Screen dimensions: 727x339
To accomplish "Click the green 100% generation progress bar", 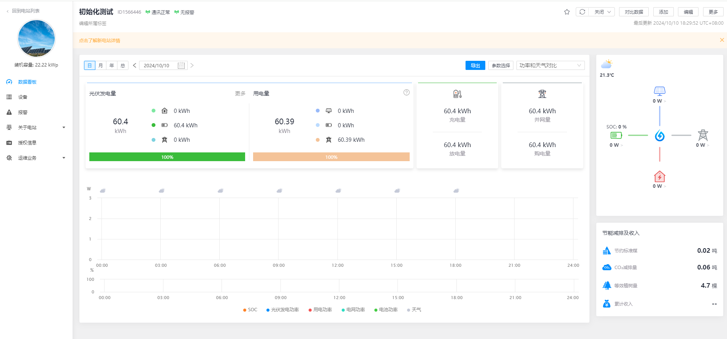I will click(x=167, y=157).
